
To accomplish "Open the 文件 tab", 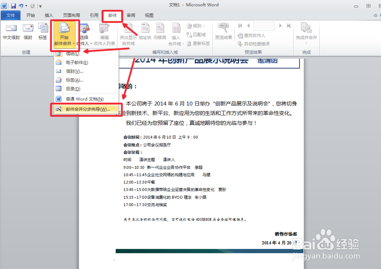I will coord(10,15).
